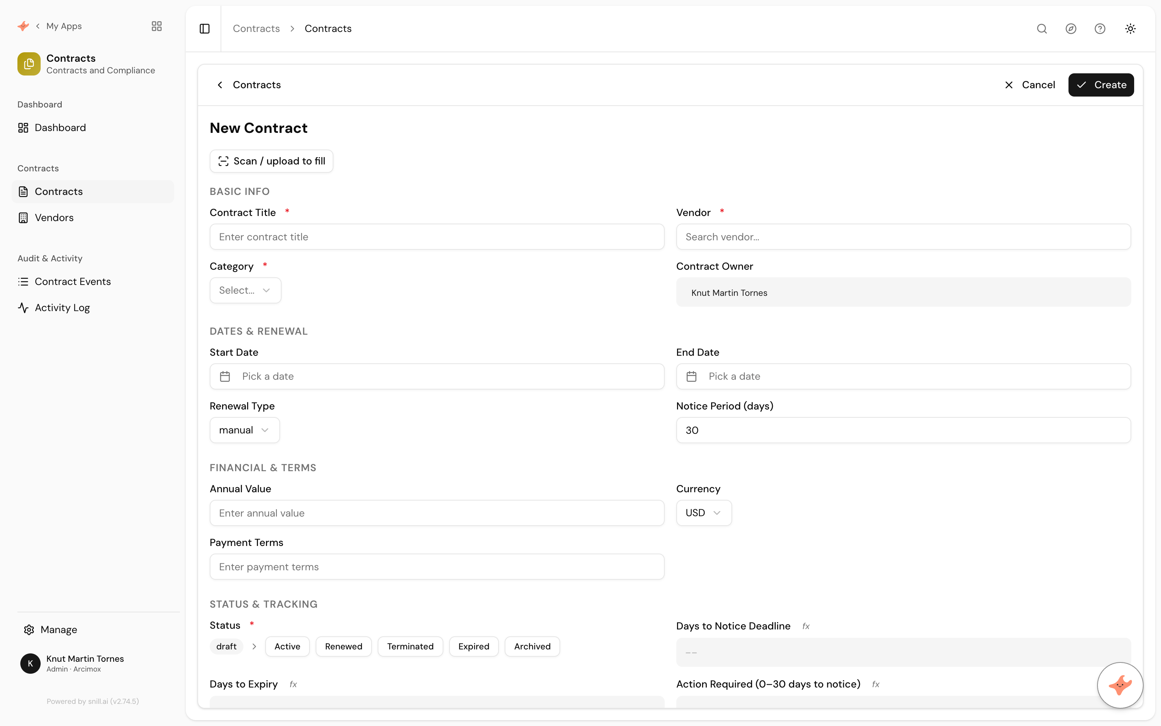Cancel the new contract form
This screenshot has width=1161, height=726.
click(x=1030, y=85)
